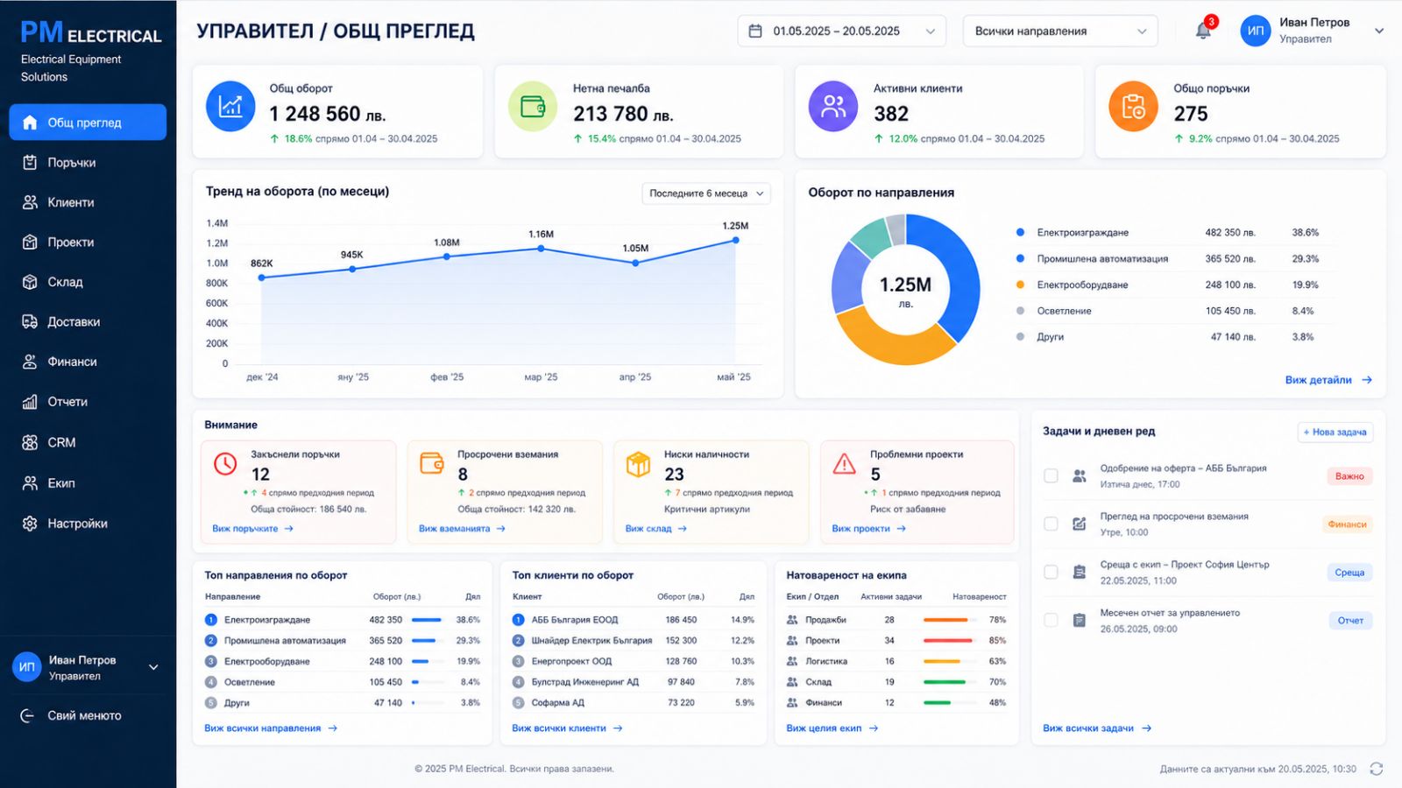Click the refresh data icon in footer
The width and height of the screenshot is (1402, 788).
pos(1377,769)
